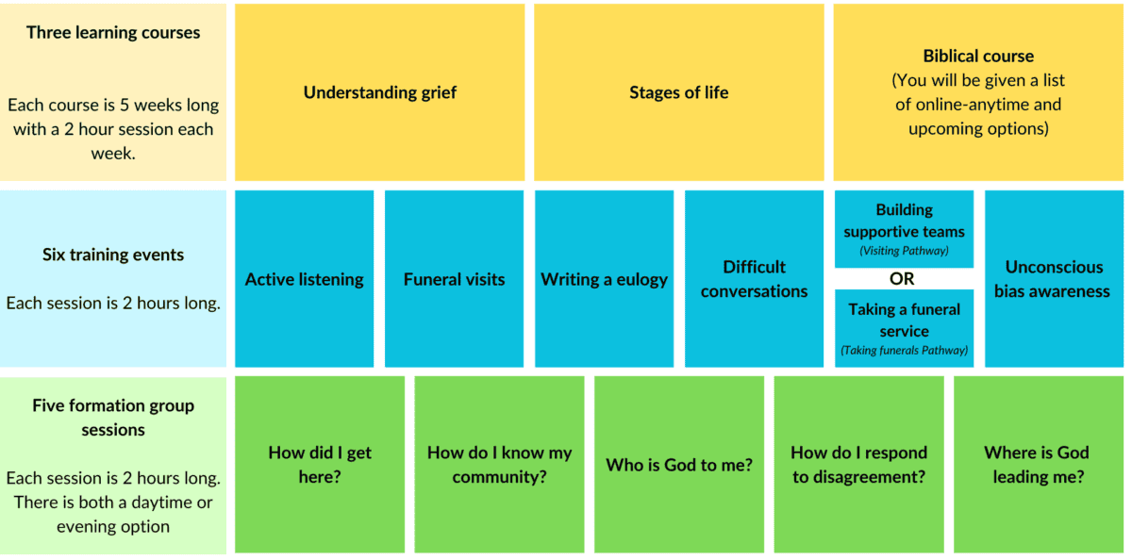This screenshot has width=1132, height=560.
Task: Click the Three learning courses heading
Action: pyautogui.click(x=113, y=33)
